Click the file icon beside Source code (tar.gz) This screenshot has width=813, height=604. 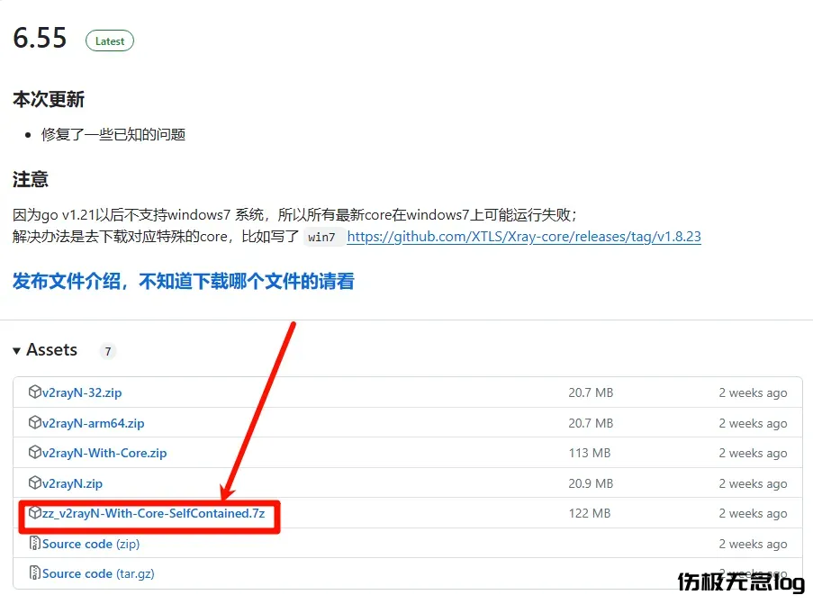[35, 572]
